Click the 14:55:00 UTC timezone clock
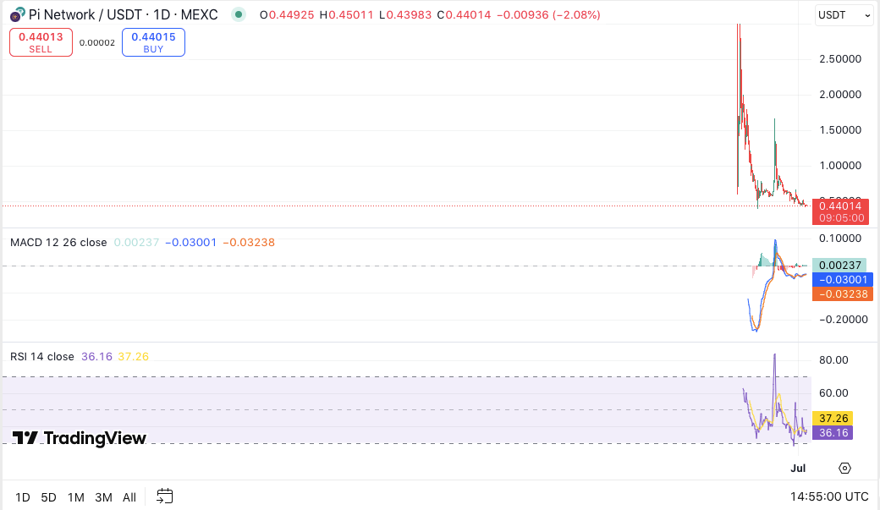880x510 pixels. pyautogui.click(x=829, y=496)
